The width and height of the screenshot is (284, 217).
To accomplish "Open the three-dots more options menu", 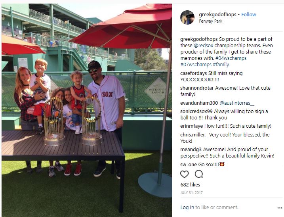I will click(280, 208).
